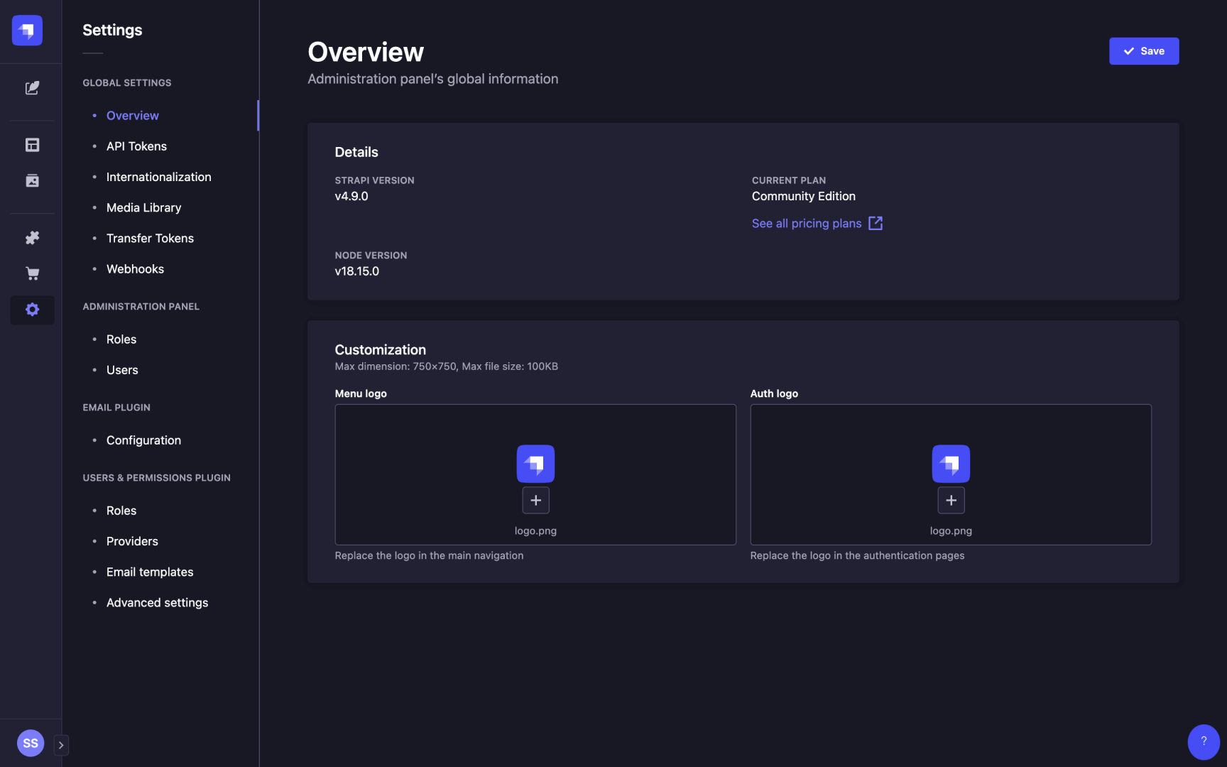Open the Plugins puzzle icon
Viewport: 1227px width, 767px height.
click(32, 238)
